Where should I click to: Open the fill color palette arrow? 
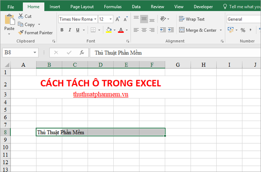(114, 30)
